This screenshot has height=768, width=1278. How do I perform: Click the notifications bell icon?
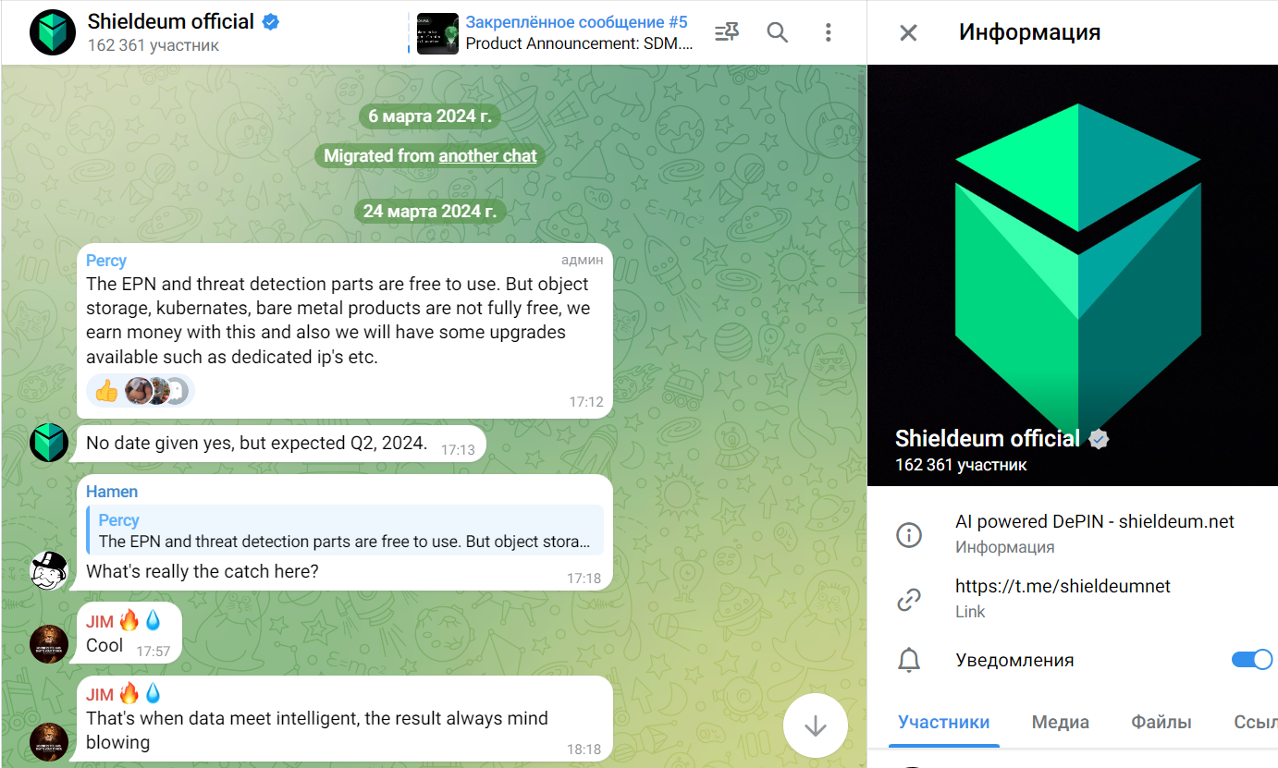click(x=909, y=660)
